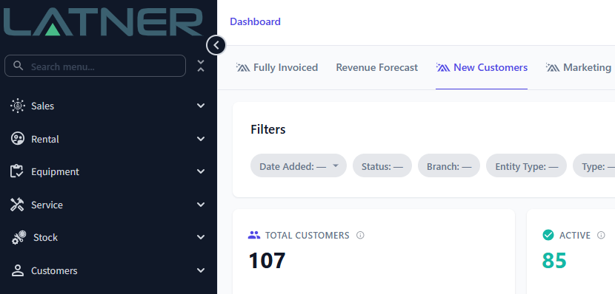Viewport: 615px width, 294px height.
Task: Collapse all menu sections icon
Action: 201,66
